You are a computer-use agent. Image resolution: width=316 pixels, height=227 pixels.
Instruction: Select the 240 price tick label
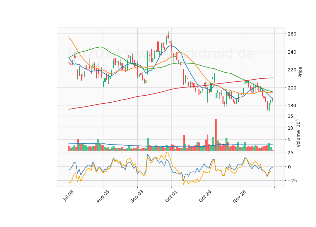coord(292,52)
